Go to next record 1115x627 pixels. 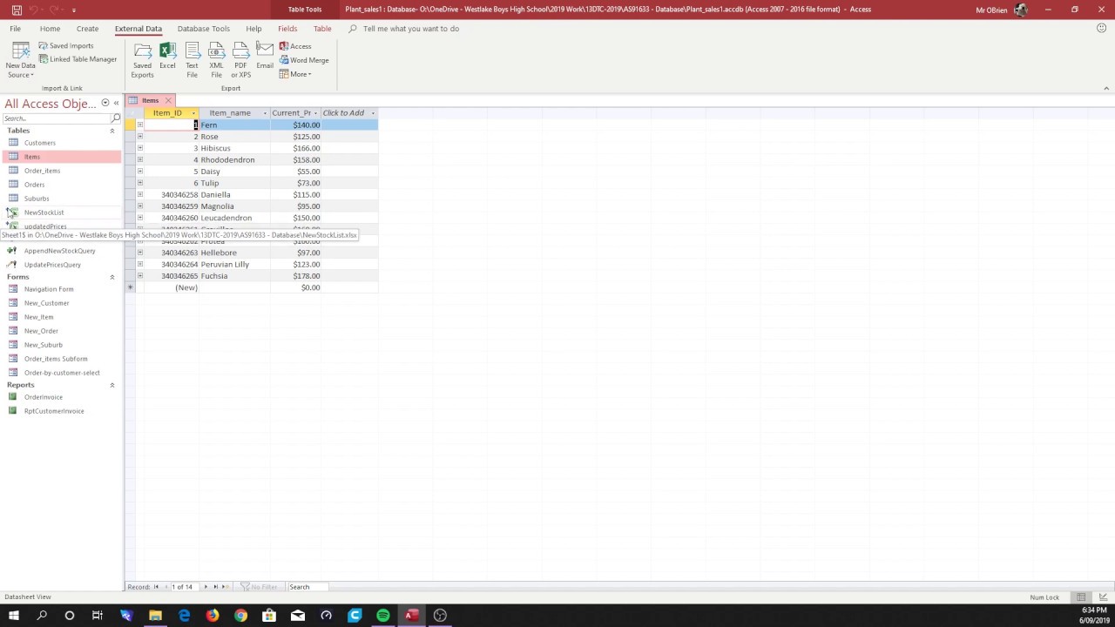click(206, 587)
